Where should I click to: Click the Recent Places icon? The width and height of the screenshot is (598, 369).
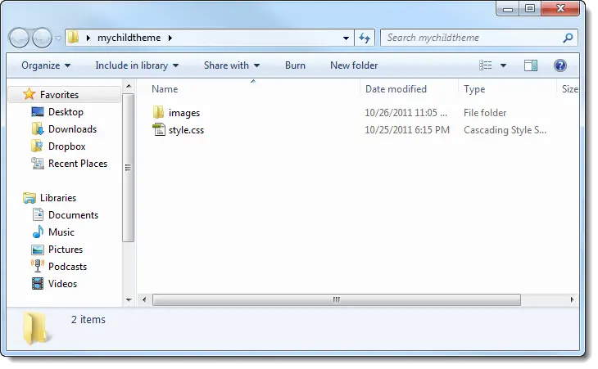[38, 164]
